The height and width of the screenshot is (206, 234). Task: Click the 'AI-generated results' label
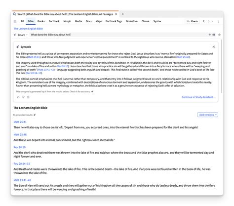[x=23, y=115]
